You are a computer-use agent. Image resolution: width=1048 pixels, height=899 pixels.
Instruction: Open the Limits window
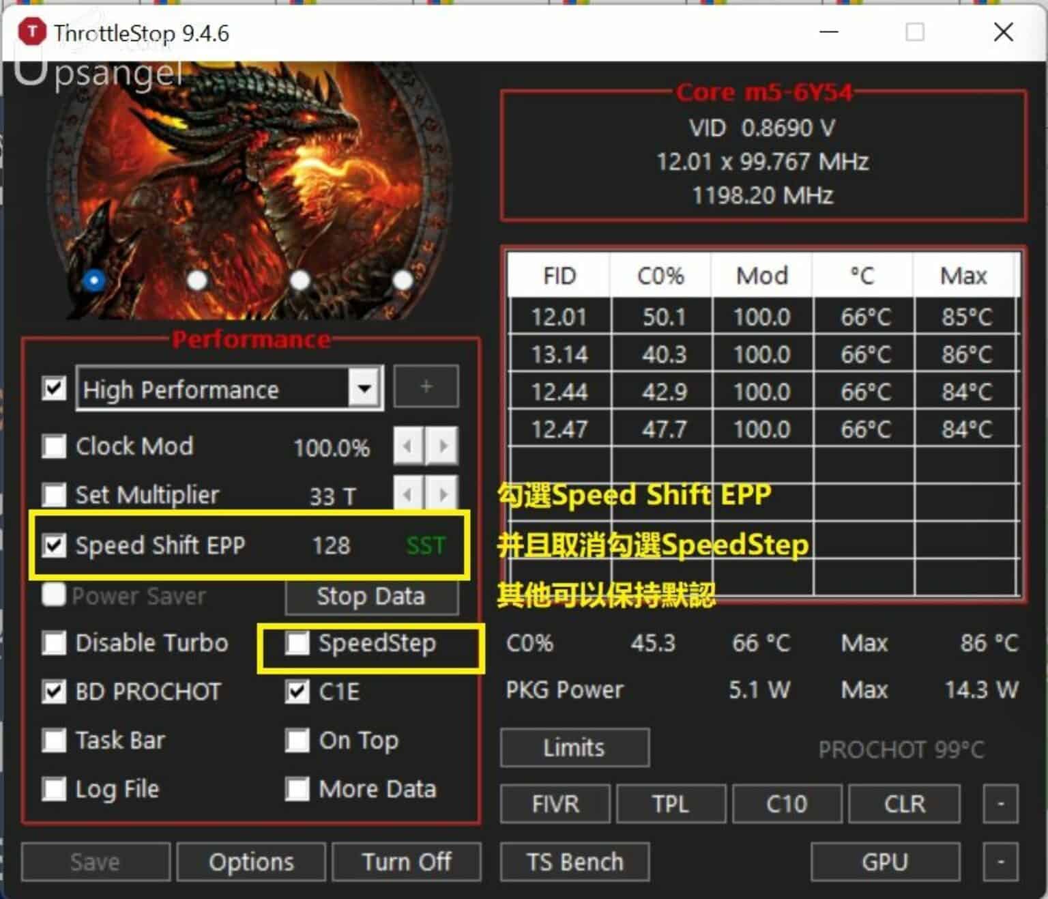pyautogui.click(x=574, y=747)
